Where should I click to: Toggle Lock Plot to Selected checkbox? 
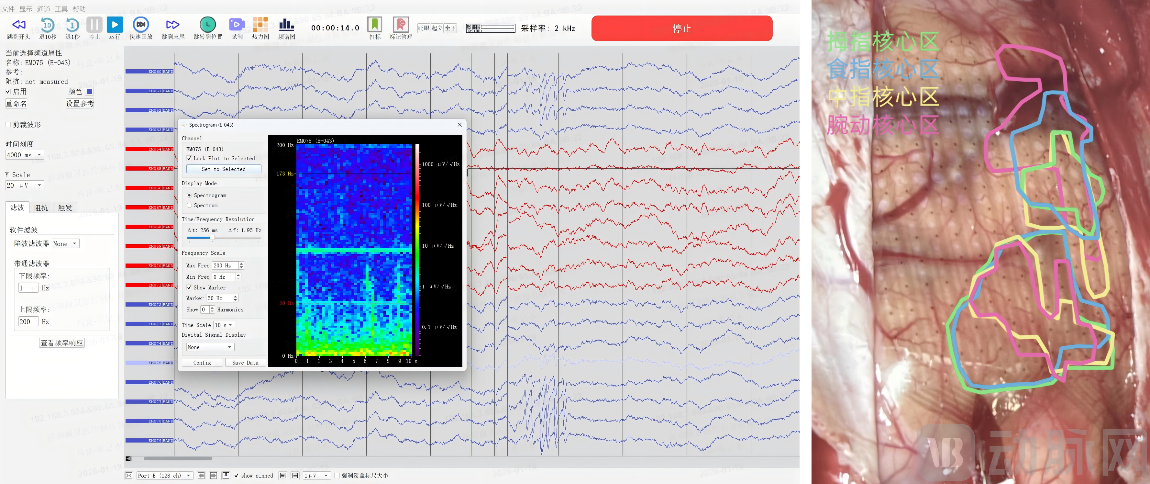189,159
